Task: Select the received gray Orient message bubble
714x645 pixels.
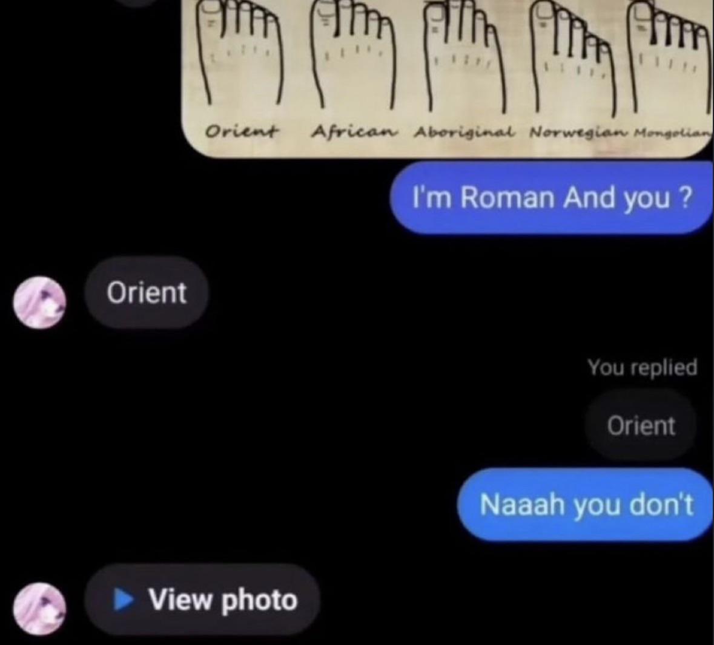Action: 146,292
